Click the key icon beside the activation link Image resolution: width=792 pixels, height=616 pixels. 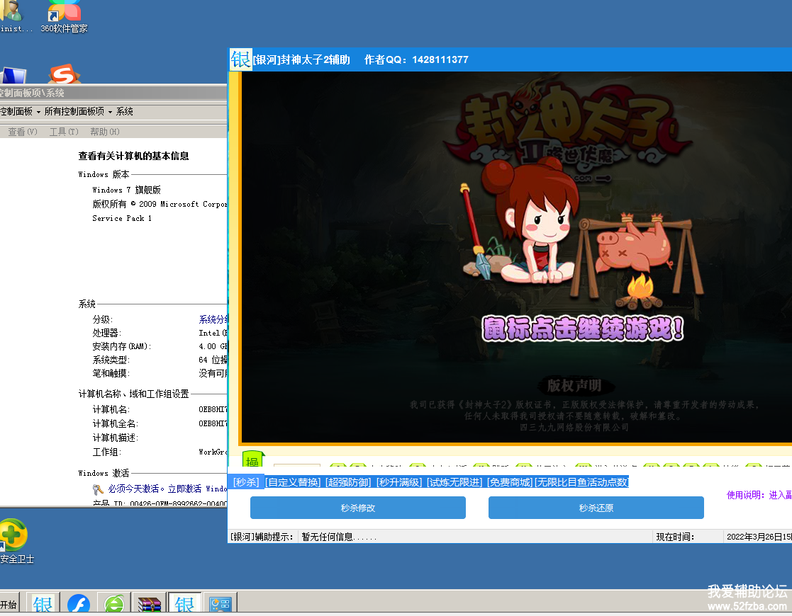[x=98, y=489]
